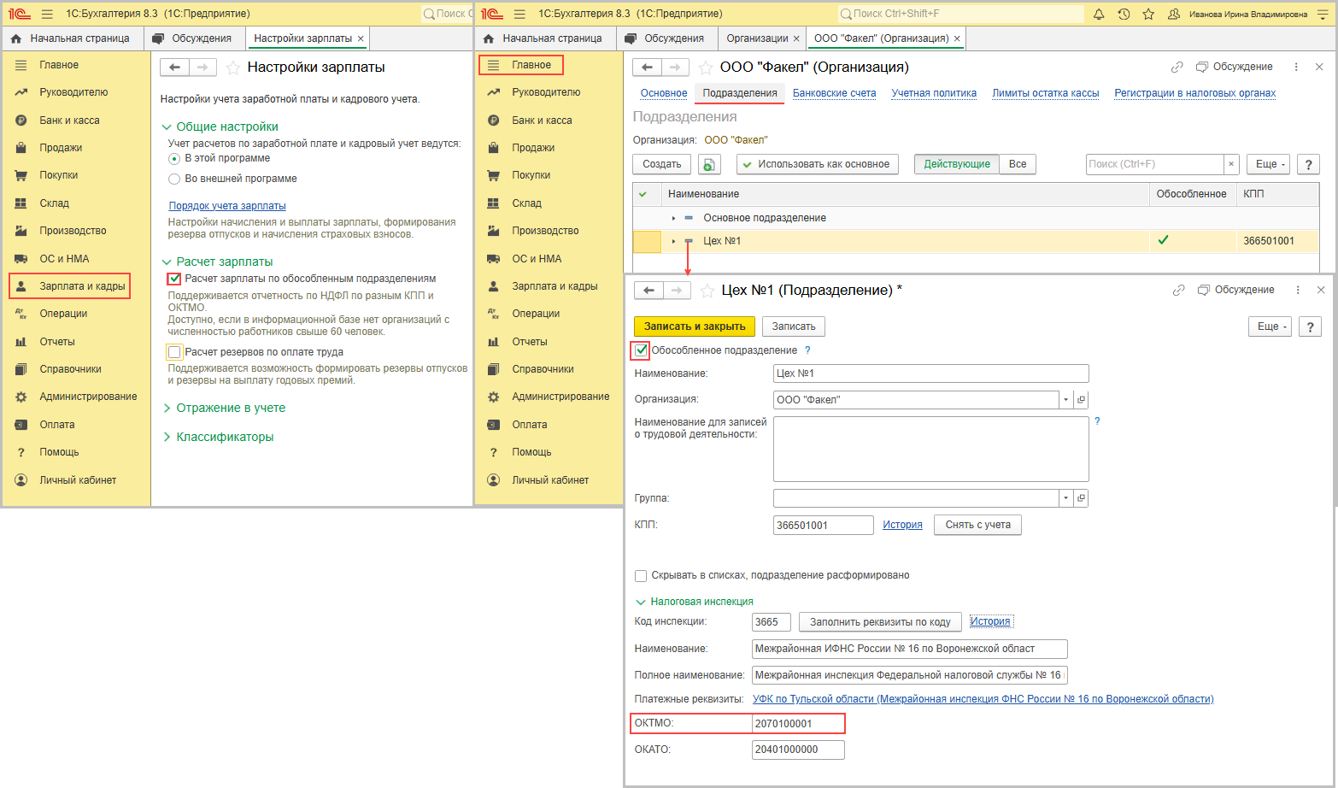Open Обсуждение on the ООО "Факел" form
This screenshot has height=788, width=1338.
tap(1235, 67)
